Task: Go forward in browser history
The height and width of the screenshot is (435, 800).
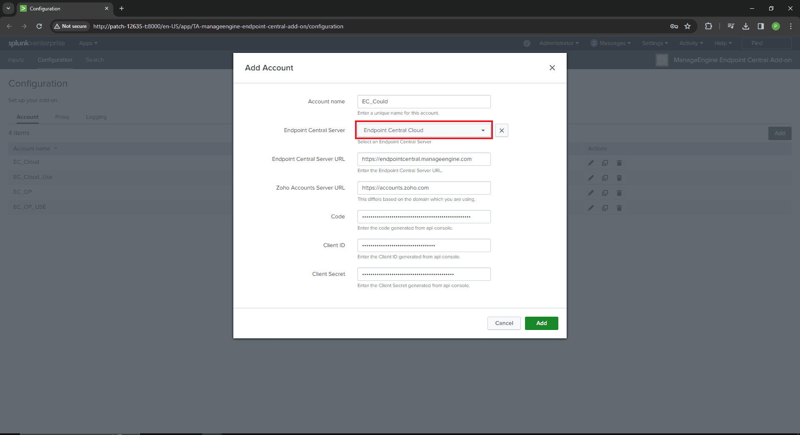Action: coord(24,26)
